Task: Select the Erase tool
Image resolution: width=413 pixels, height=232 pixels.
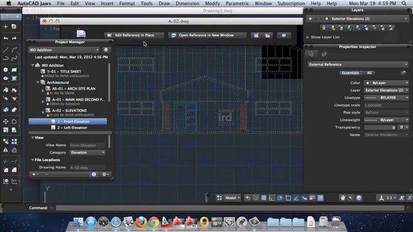Action: click(x=14, y=110)
